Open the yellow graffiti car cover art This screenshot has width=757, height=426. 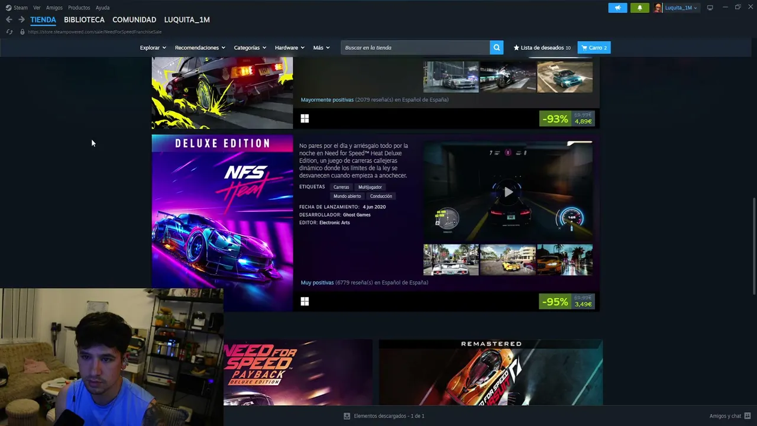(222, 93)
